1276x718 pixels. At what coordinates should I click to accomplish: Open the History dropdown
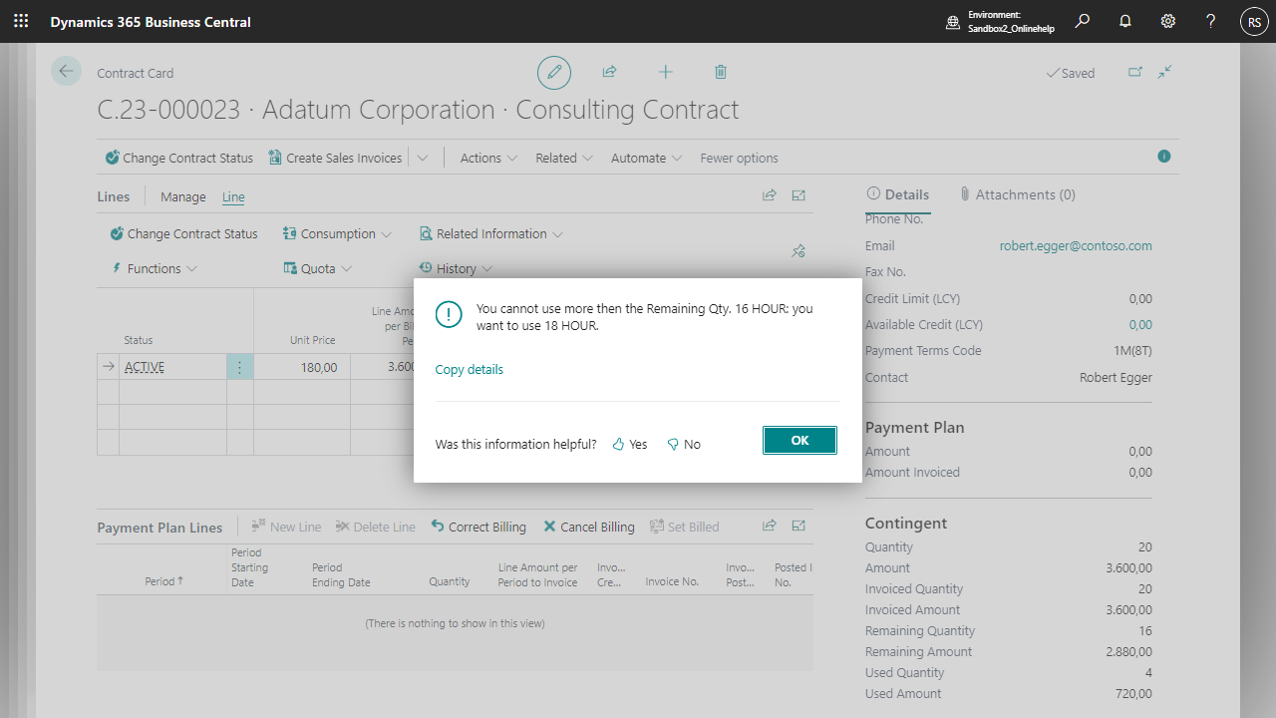[455, 268]
